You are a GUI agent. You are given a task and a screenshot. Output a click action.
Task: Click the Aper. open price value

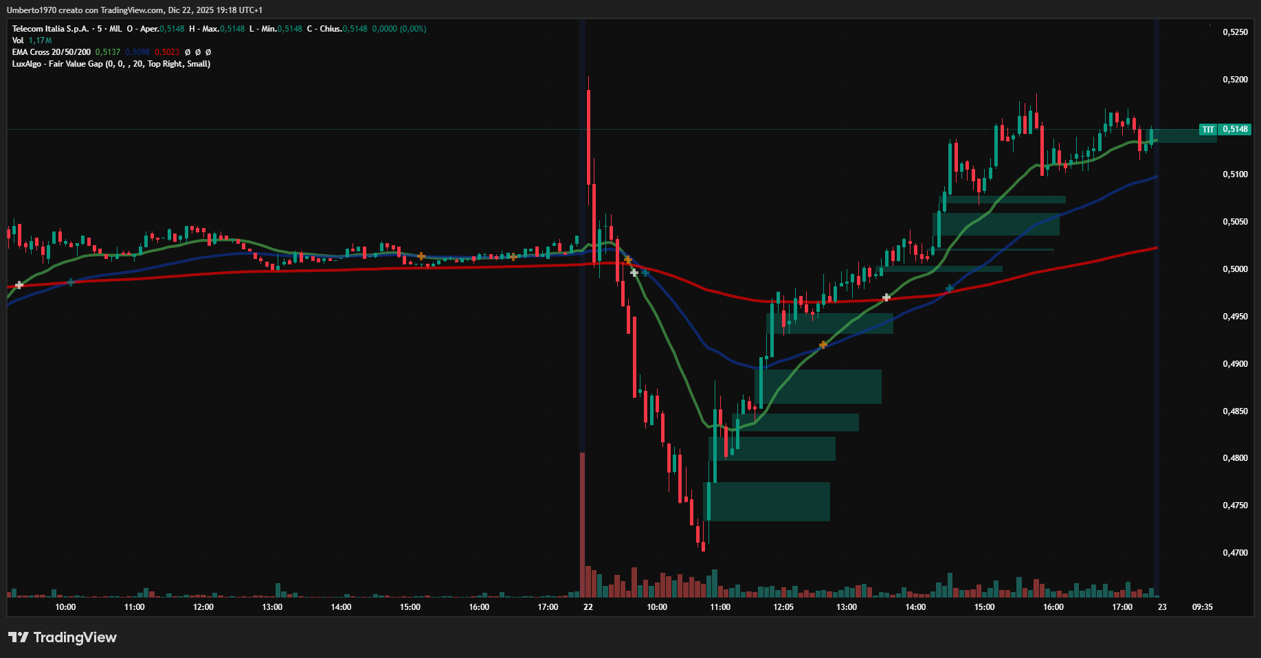coord(172,29)
